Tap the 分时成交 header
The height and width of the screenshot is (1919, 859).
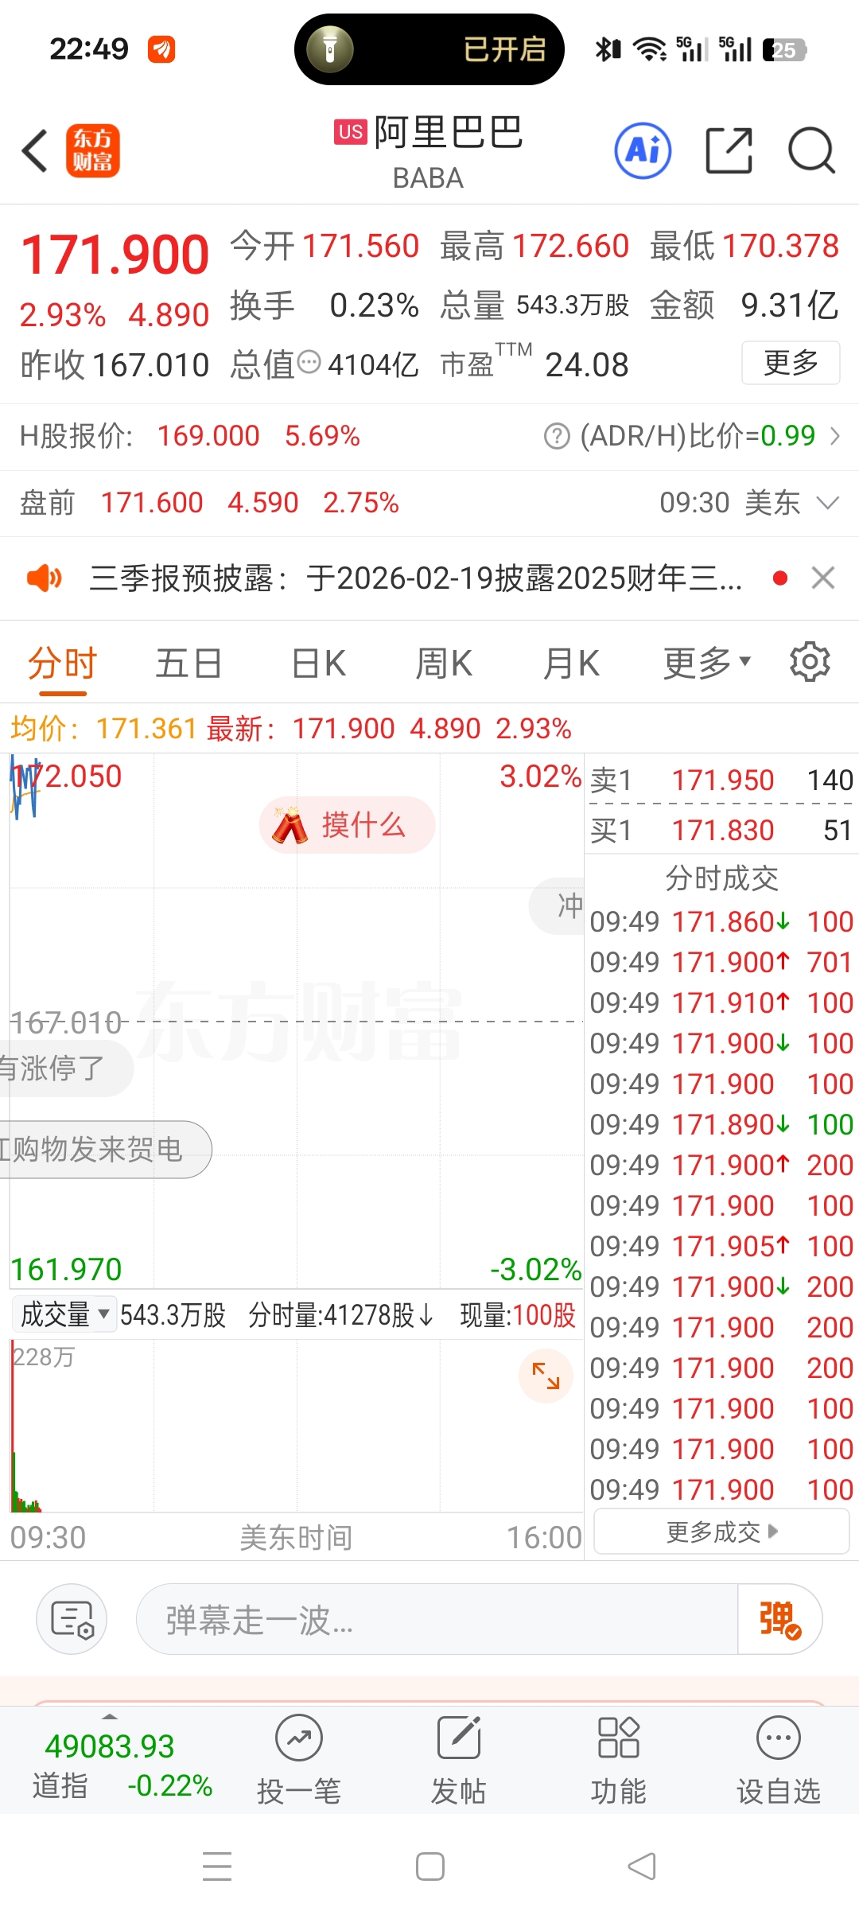click(x=721, y=878)
